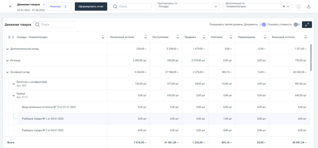Close the report with the X icon
This screenshot has width=318, height=148.
[x=10, y=7]
